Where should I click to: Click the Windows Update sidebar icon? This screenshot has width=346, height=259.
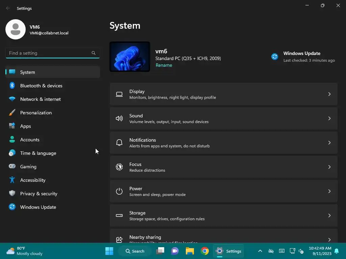(x=12, y=207)
